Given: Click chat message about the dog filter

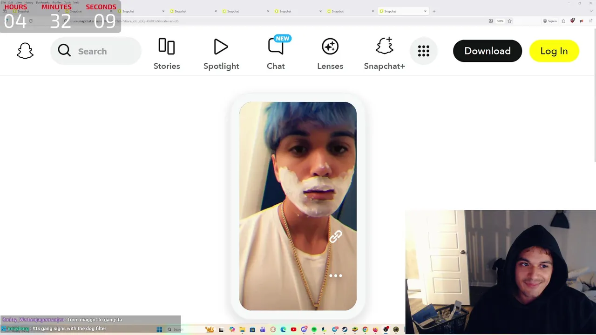Looking at the screenshot, I should [69, 328].
